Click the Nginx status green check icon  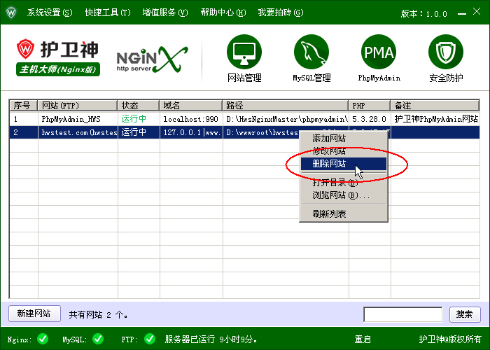tap(43, 339)
